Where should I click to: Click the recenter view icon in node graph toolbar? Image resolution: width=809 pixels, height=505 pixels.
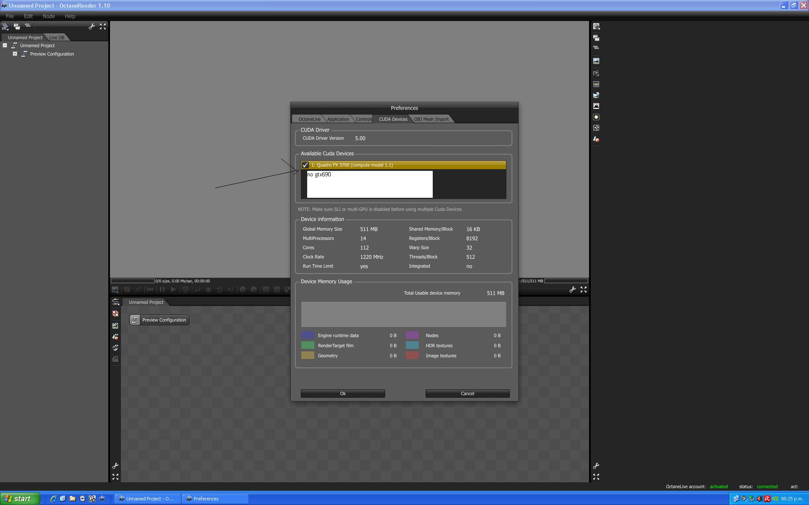point(115,314)
